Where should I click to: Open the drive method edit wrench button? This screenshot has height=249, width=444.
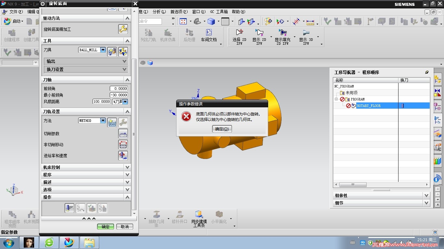click(123, 29)
